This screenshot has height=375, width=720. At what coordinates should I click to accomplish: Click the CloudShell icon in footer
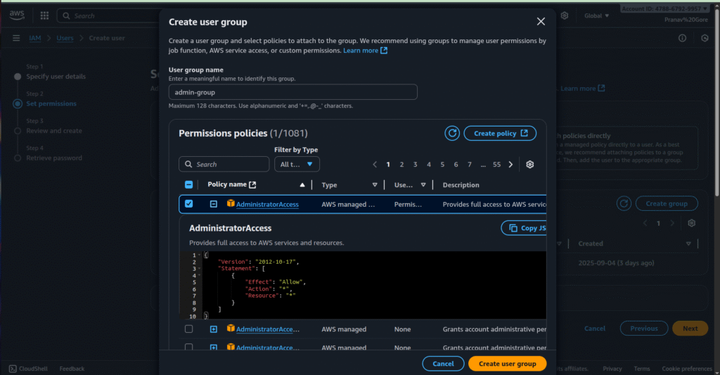click(12, 369)
